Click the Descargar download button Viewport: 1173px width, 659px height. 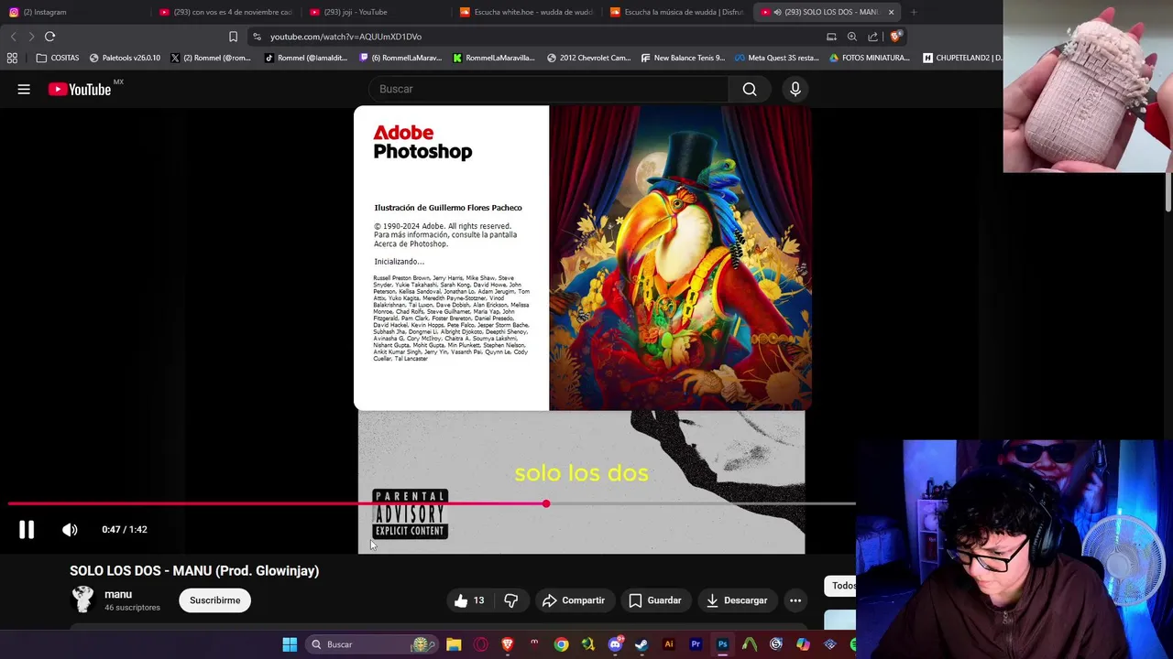click(737, 600)
